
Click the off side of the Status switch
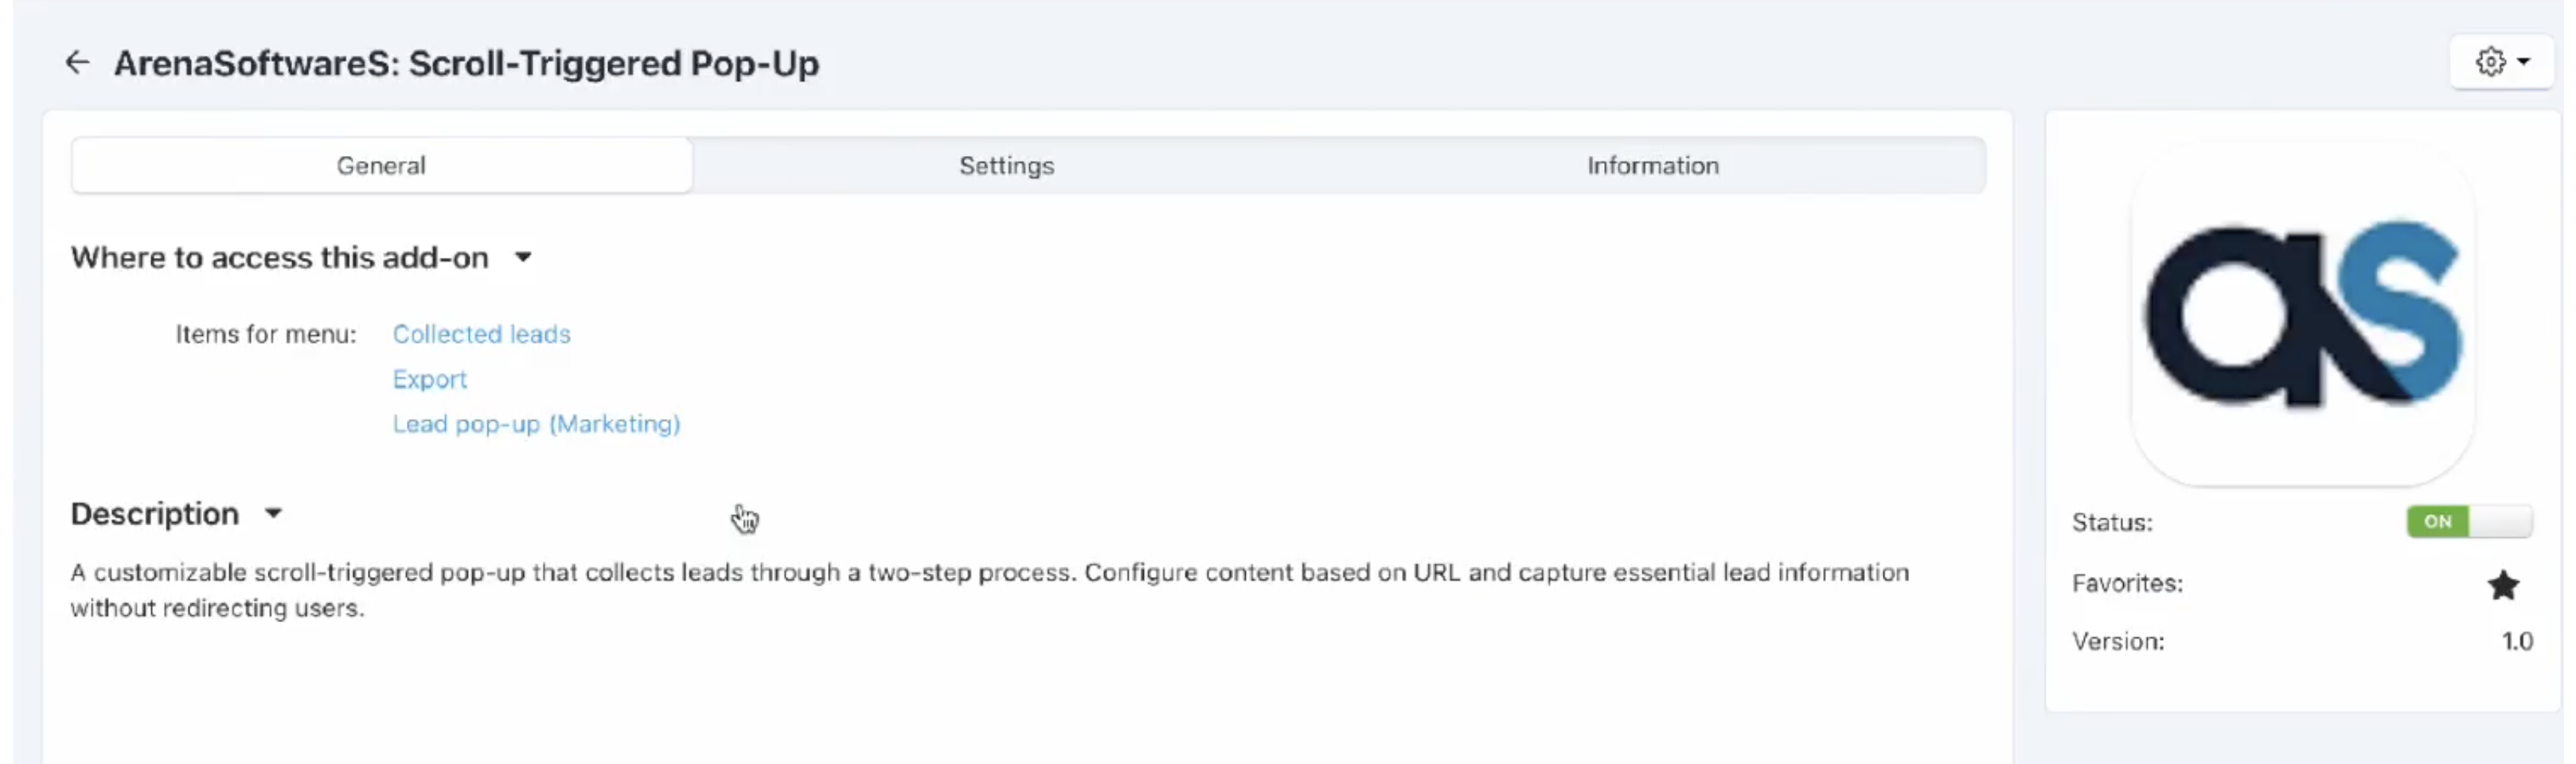(2500, 522)
